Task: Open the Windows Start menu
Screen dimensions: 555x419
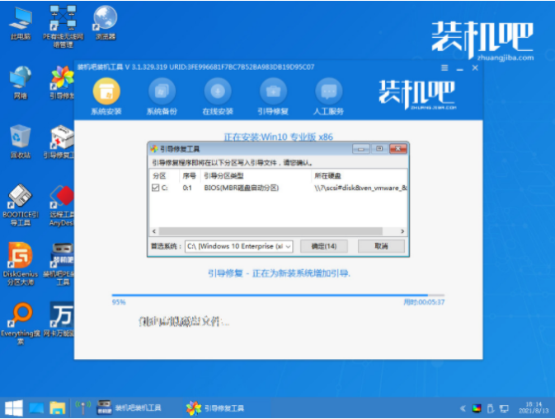Action: coord(12,407)
